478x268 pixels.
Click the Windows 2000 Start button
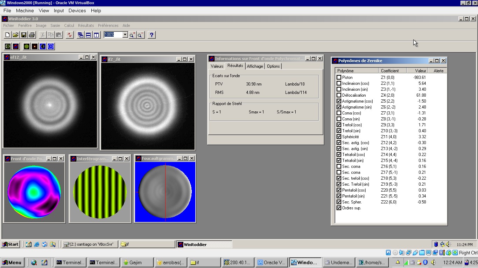click(x=10, y=244)
